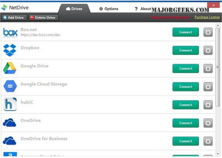This screenshot has width=222, height=158.
Task: Open settings gear for Dropbox
Action: (x=208, y=50)
